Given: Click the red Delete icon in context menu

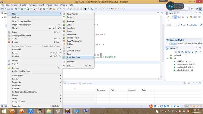Looking at the screenshot, I should click(x=9, y=42).
